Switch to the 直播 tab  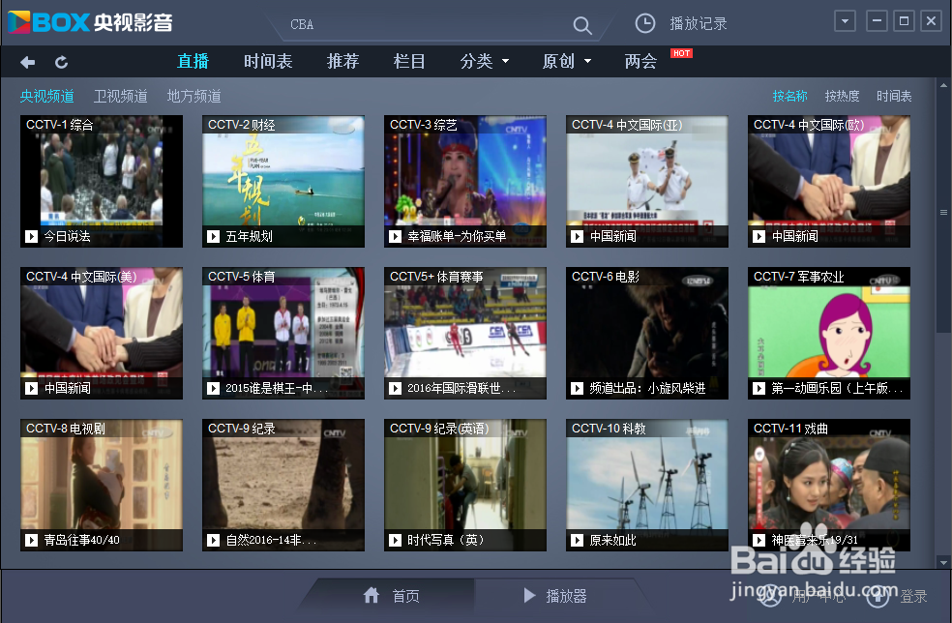(193, 61)
